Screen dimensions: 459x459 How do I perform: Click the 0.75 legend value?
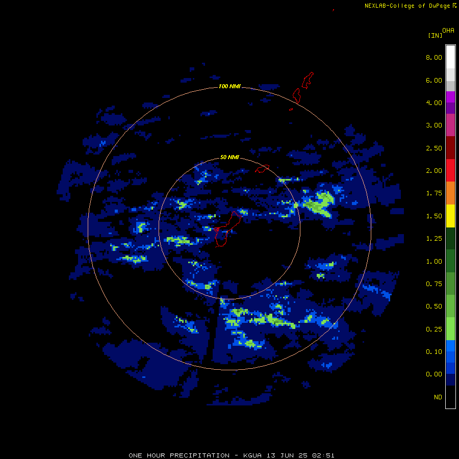pyautogui.click(x=434, y=284)
